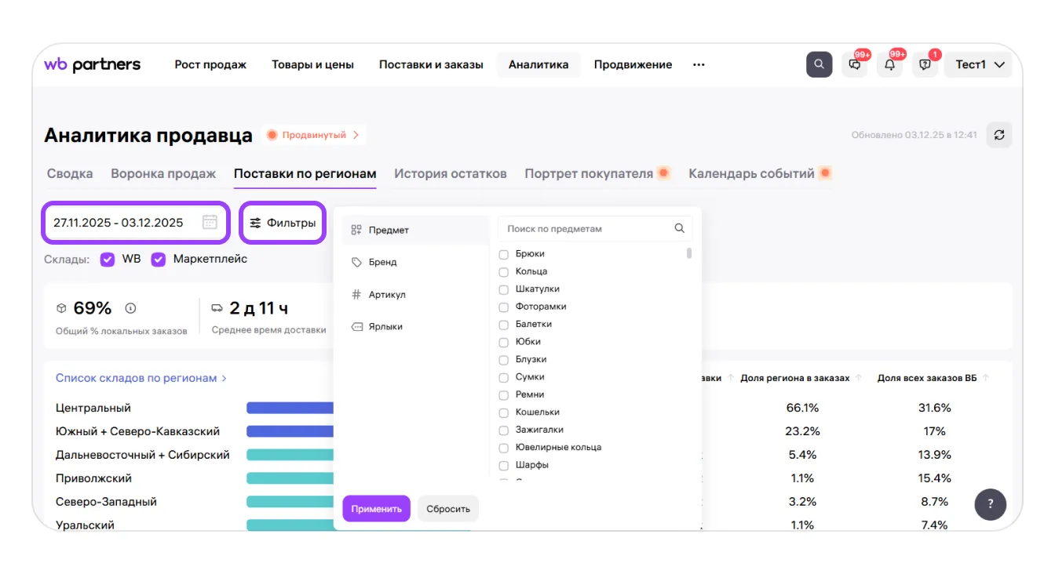Uncheck the Маркетплейс warehouse checkbox

click(x=159, y=259)
